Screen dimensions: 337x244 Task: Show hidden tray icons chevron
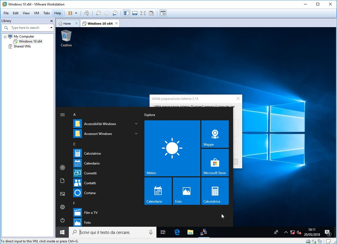click(x=286, y=232)
